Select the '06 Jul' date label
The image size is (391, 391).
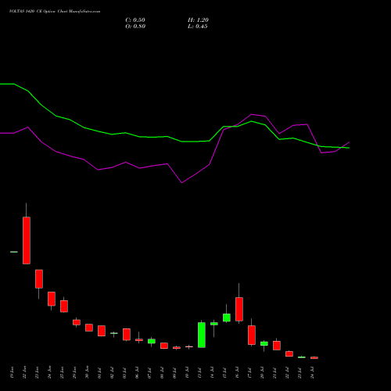137,373
